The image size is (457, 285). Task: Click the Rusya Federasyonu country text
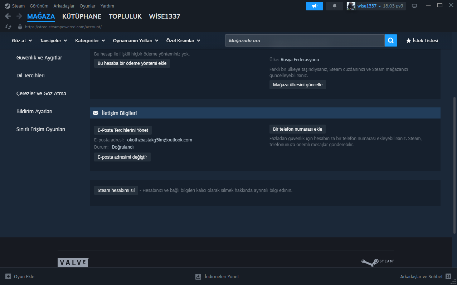tap(300, 60)
